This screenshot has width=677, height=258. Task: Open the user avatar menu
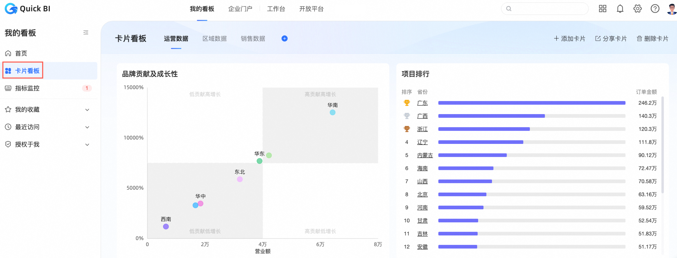(x=672, y=9)
